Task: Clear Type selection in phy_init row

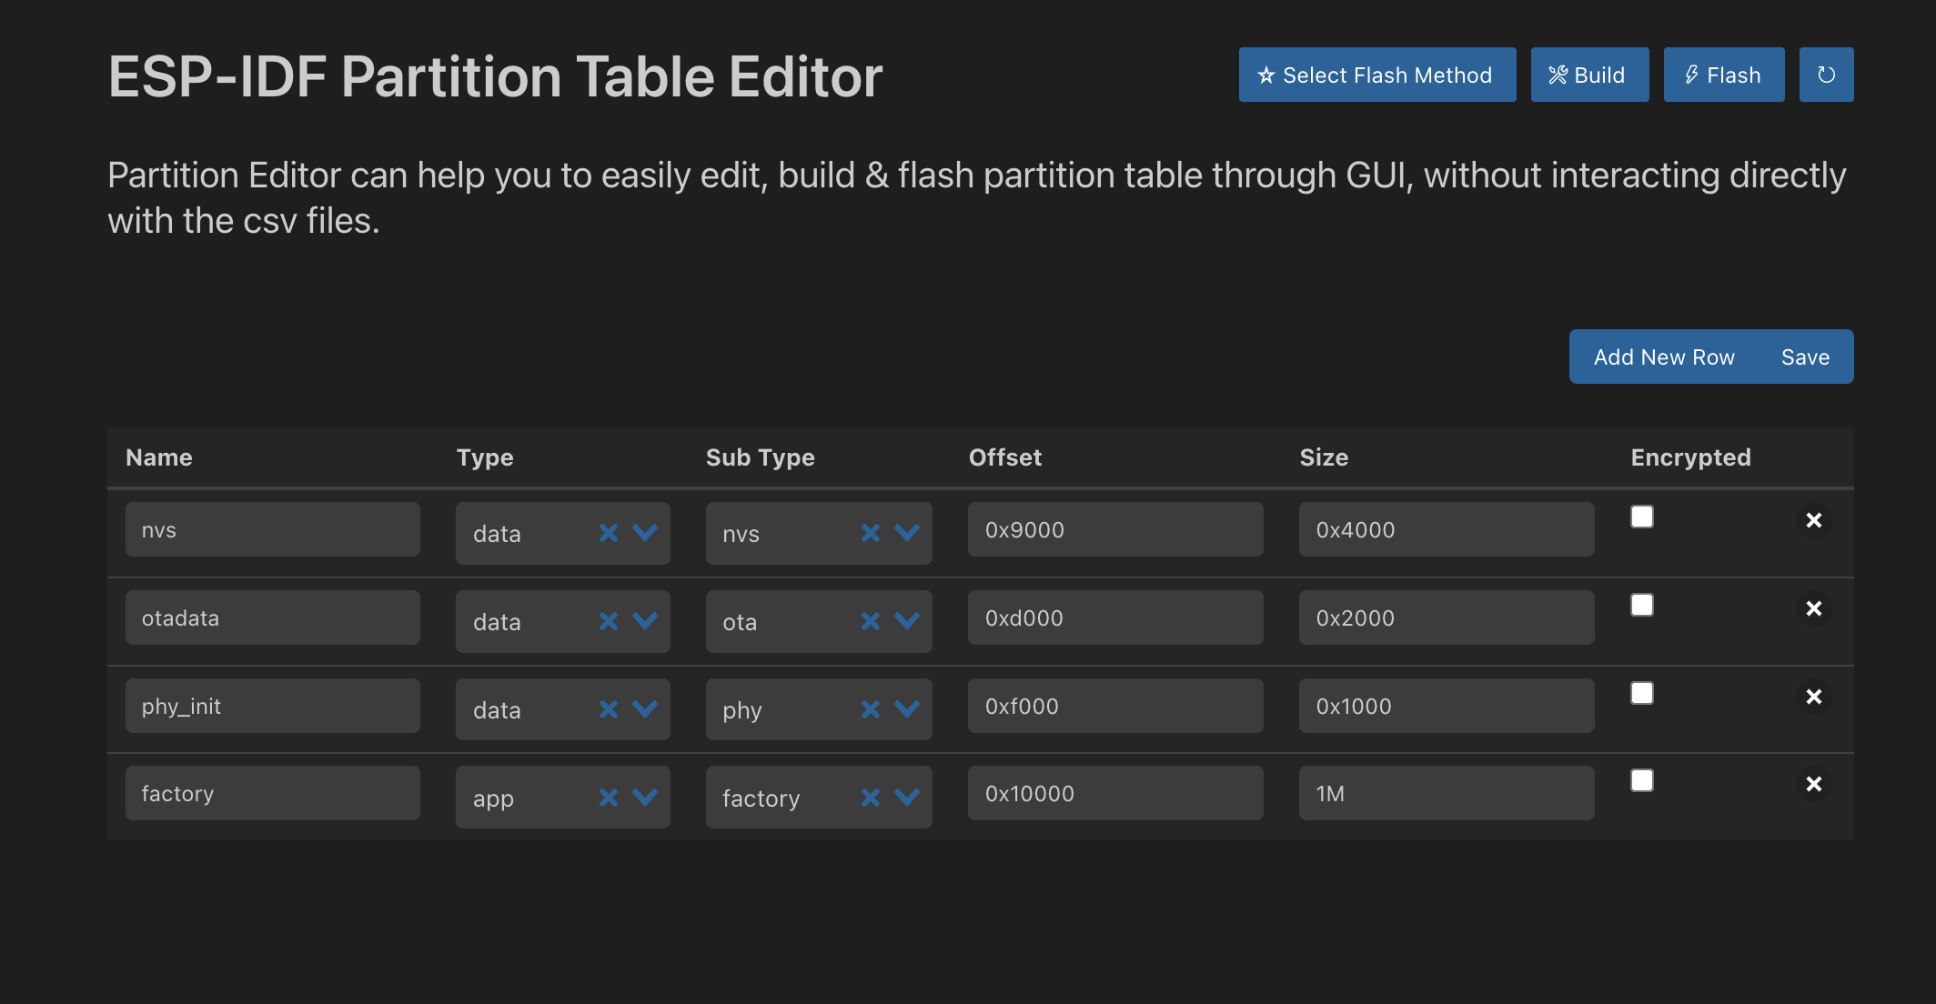Action: [x=609, y=709]
